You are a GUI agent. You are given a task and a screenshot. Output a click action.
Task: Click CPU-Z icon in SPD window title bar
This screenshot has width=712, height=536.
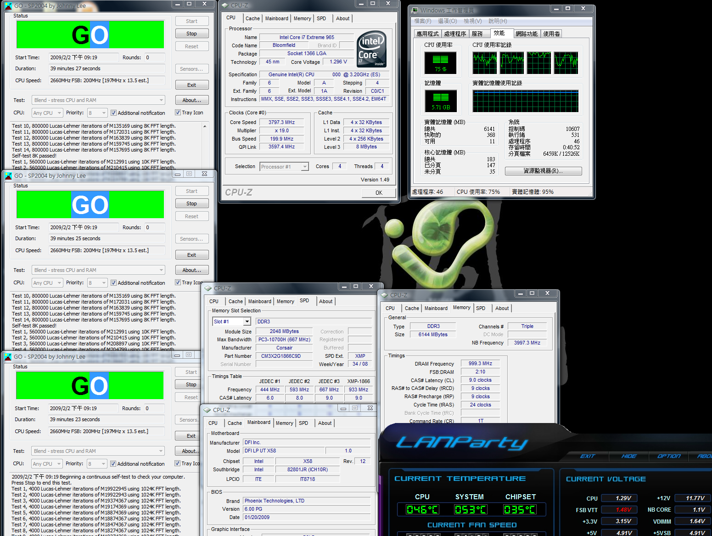pos(208,288)
